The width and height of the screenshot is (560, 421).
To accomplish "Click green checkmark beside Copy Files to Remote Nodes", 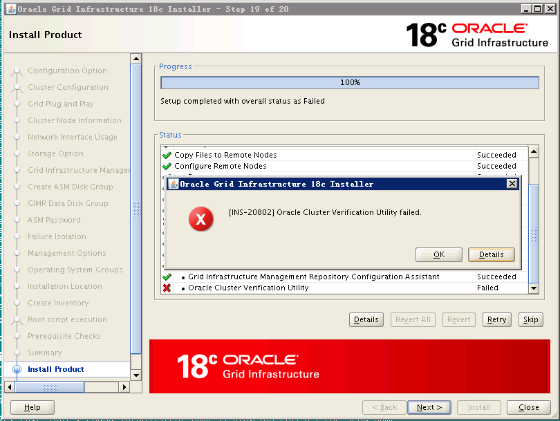I will (167, 155).
